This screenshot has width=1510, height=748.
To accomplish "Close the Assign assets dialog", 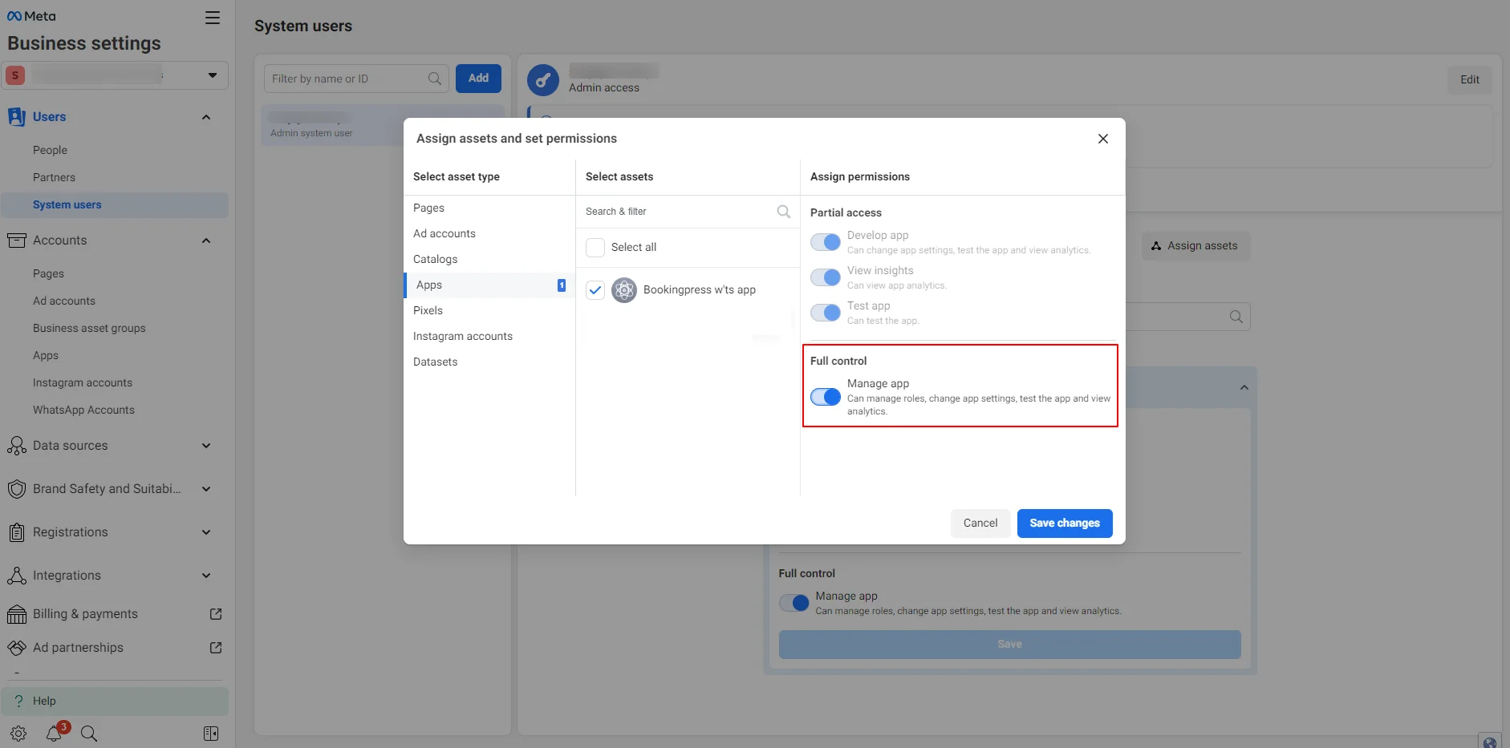I will [x=1102, y=139].
